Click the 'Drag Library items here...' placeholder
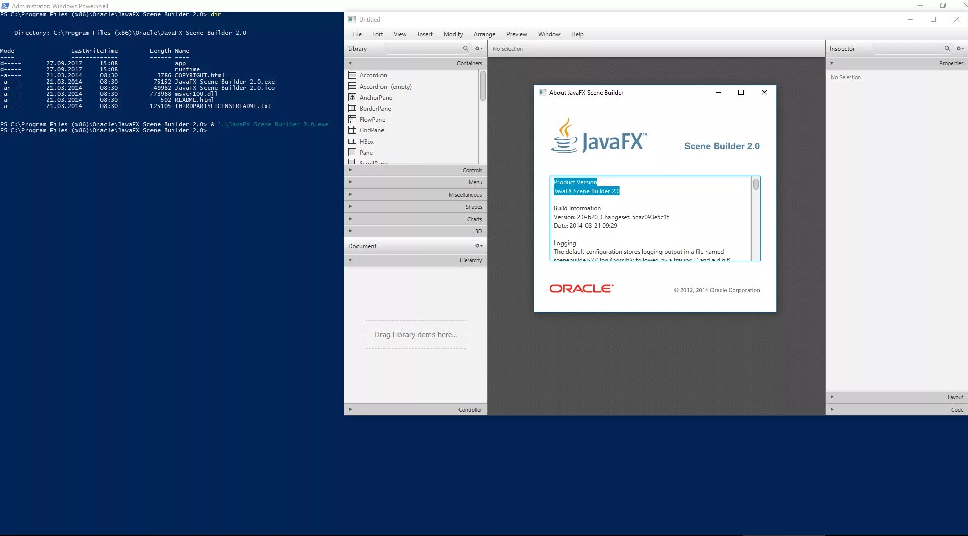This screenshot has width=968, height=536. point(416,335)
